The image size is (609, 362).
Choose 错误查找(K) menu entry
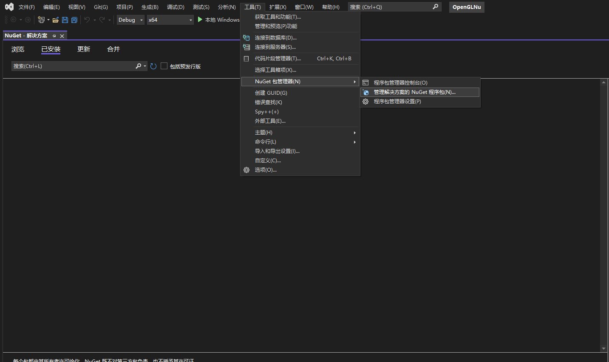[300, 102]
